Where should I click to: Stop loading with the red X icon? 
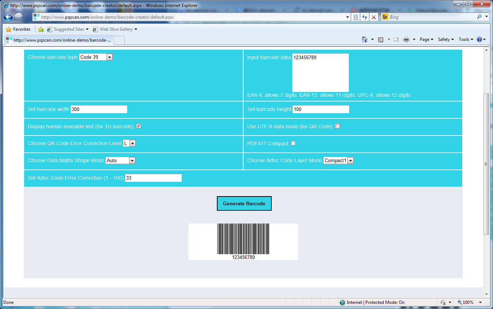[x=373, y=17]
